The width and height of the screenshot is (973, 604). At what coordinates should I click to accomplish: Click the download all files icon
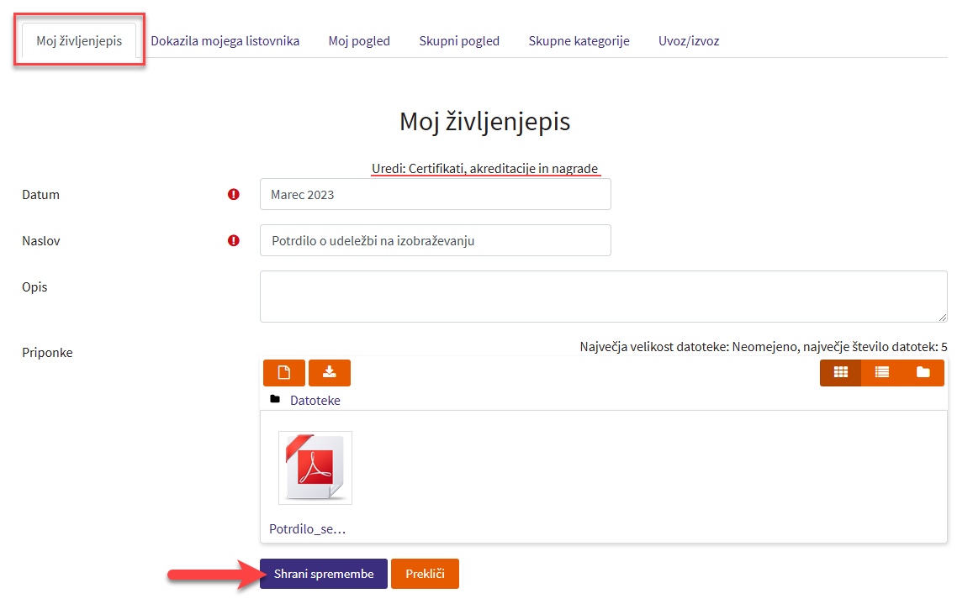(329, 372)
